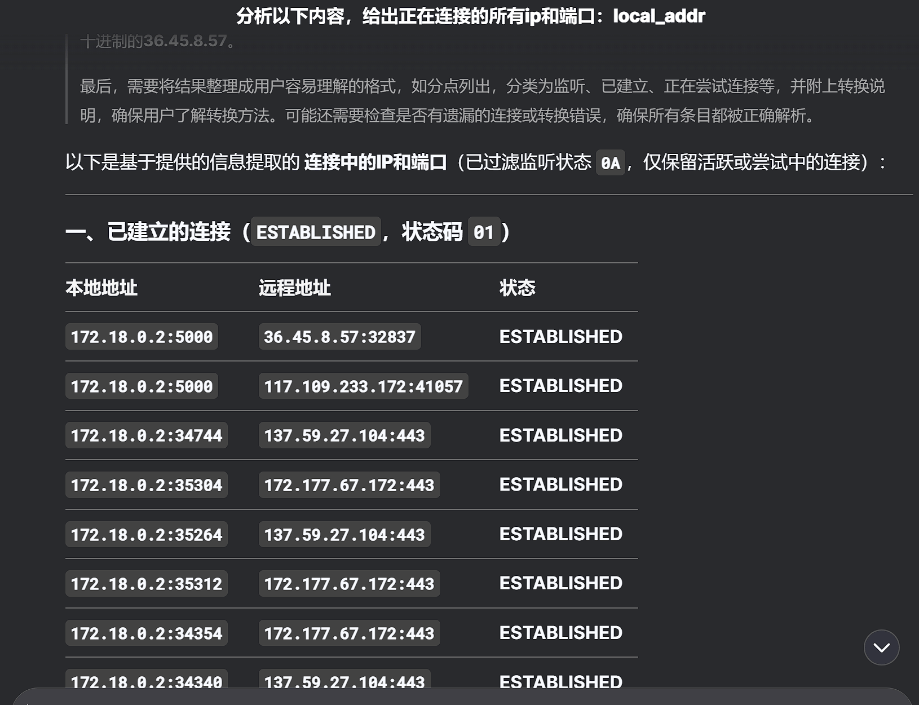Screen dimensions: 919x705
Task: Select local address 172.18.0.2:34340
Action: [x=147, y=681]
